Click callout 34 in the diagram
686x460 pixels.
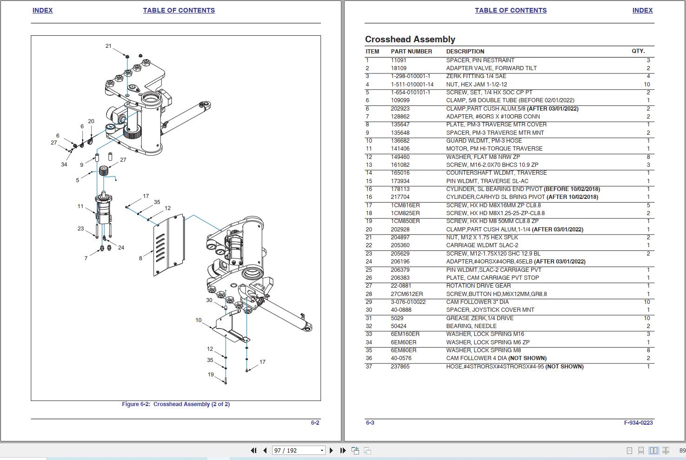coord(64,164)
